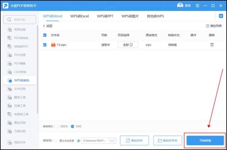227x150 pixels.
Task: Click the 页码选择 column header
Action: [x=123, y=35]
